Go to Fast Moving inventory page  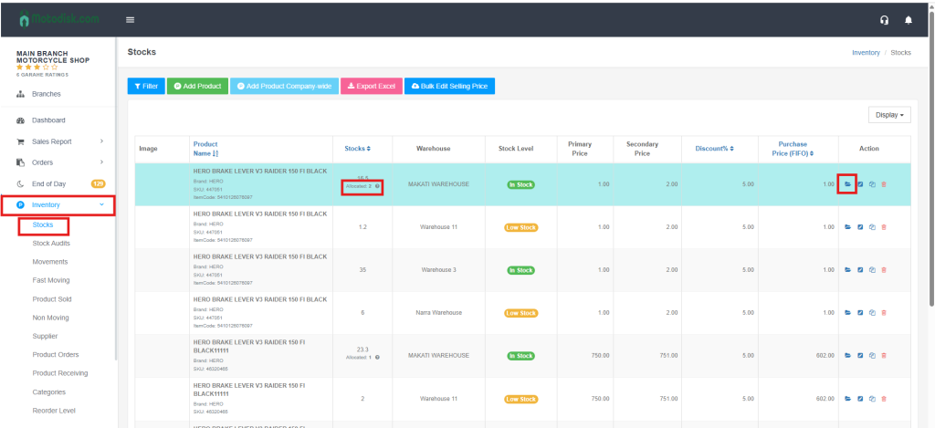(51, 280)
